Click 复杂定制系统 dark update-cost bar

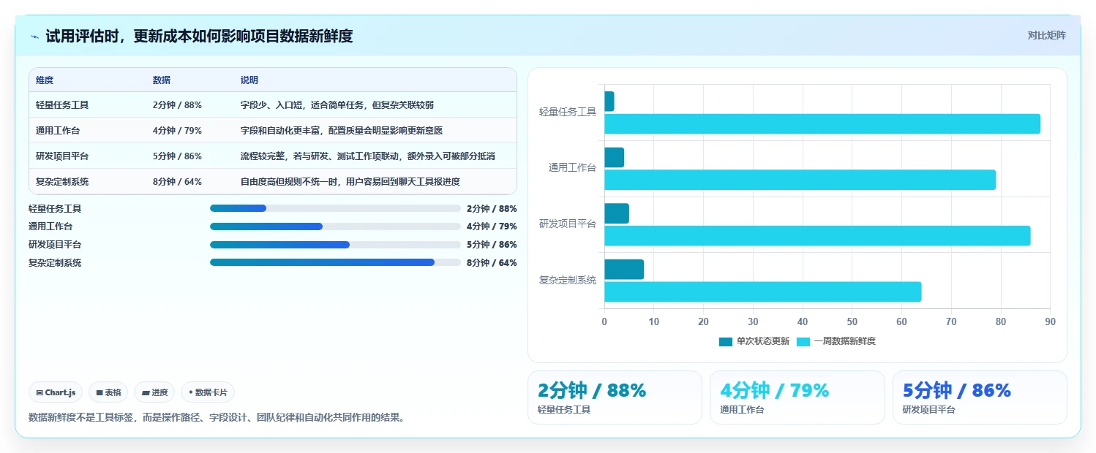click(x=624, y=270)
